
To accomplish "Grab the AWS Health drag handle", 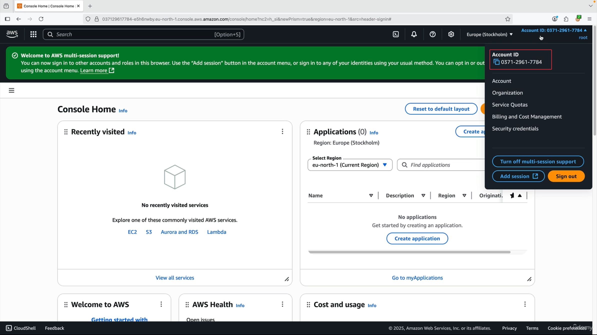I will click(187, 305).
